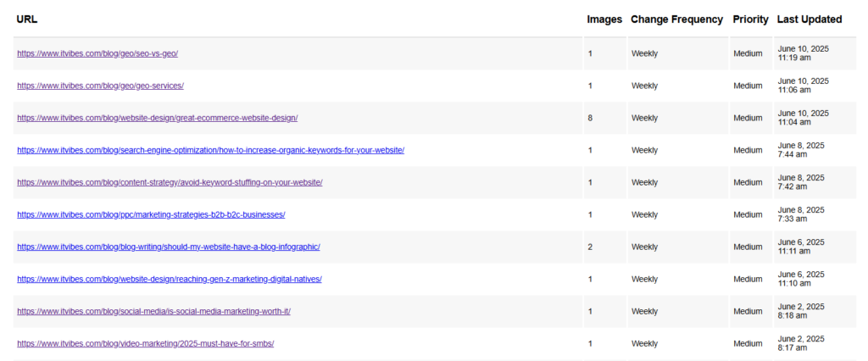
Task: Click Weekly in the ecommerce-website-design row
Action: click(x=644, y=118)
